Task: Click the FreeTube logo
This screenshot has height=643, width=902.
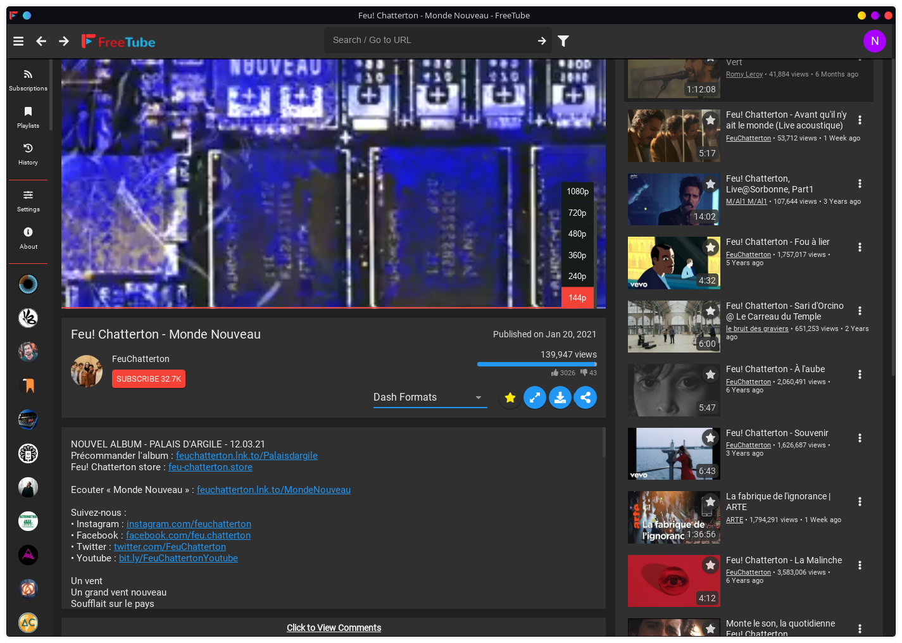Action: point(118,42)
